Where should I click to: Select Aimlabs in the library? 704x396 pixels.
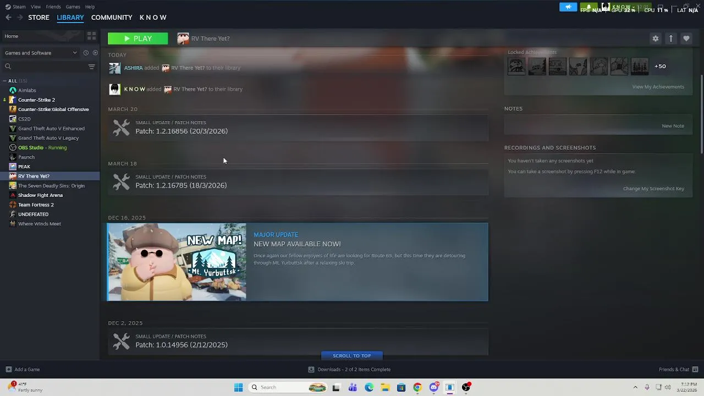click(27, 90)
